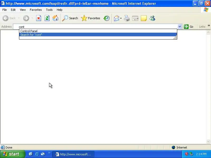
Task: Click inside the Address input field
Action: coord(95,27)
